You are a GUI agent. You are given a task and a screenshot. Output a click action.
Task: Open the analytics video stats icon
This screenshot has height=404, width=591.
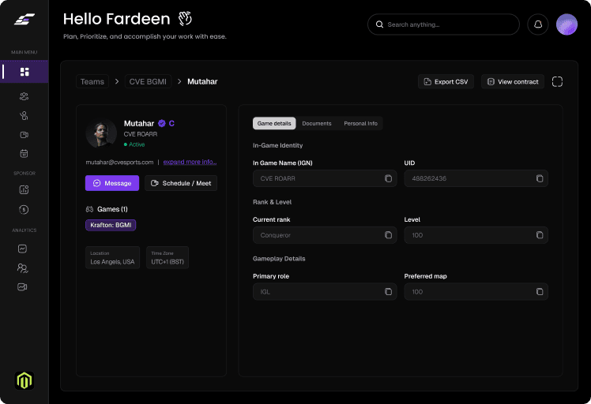pos(22,287)
